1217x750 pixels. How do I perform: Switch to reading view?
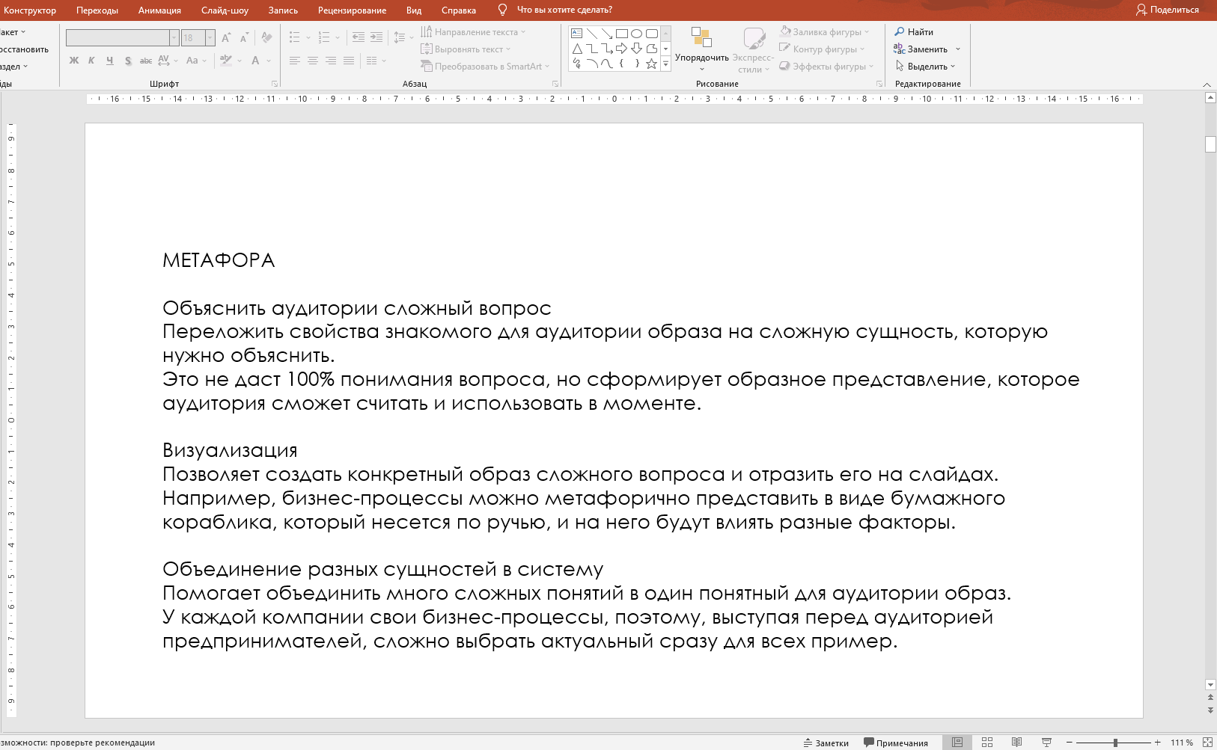pos(1016,743)
